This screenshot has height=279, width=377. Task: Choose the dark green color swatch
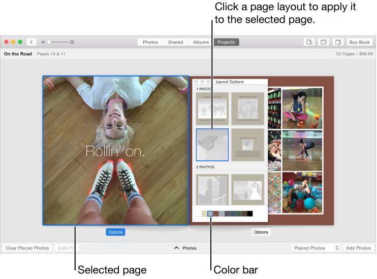point(238,214)
